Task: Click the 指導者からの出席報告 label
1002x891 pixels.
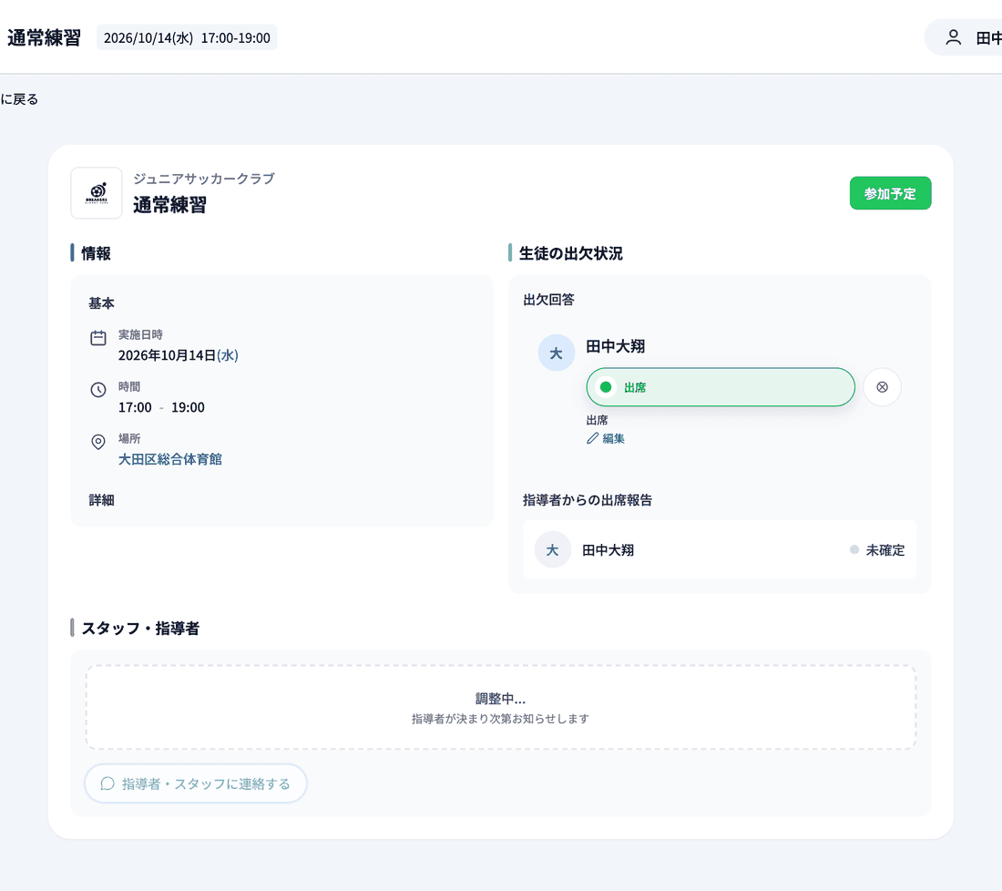Action: [588, 500]
